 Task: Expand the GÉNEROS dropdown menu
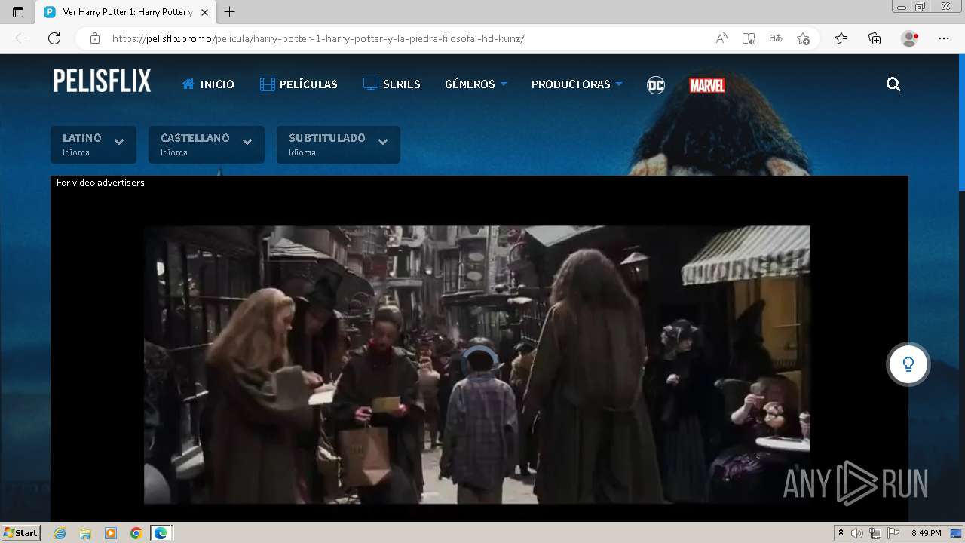click(x=476, y=84)
